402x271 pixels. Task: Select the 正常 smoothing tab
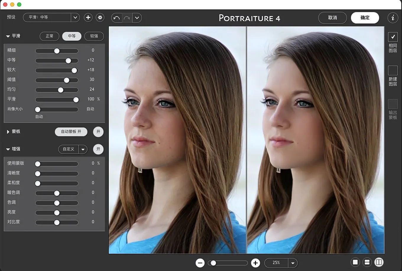(49, 36)
